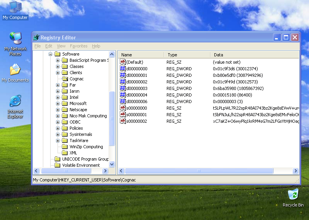Select the Iarsn key label
This screenshot has height=220, width=309.
[75, 91]
